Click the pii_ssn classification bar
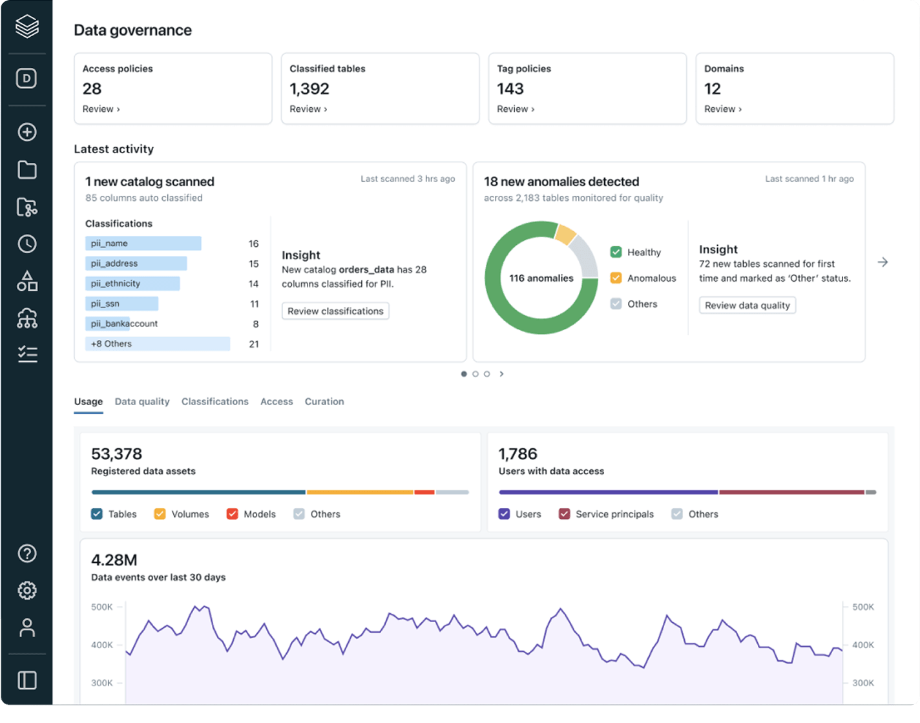This screenshot has height=723, width=920. 121,304
